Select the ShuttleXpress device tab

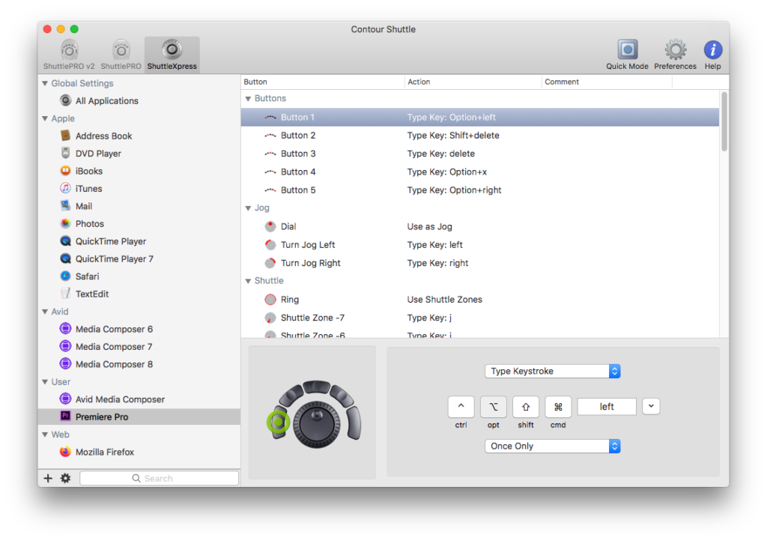pos(172,54)
